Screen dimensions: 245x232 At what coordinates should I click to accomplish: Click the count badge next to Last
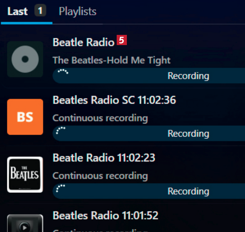40,11
